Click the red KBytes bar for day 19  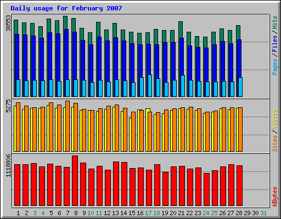click(166, 189)
